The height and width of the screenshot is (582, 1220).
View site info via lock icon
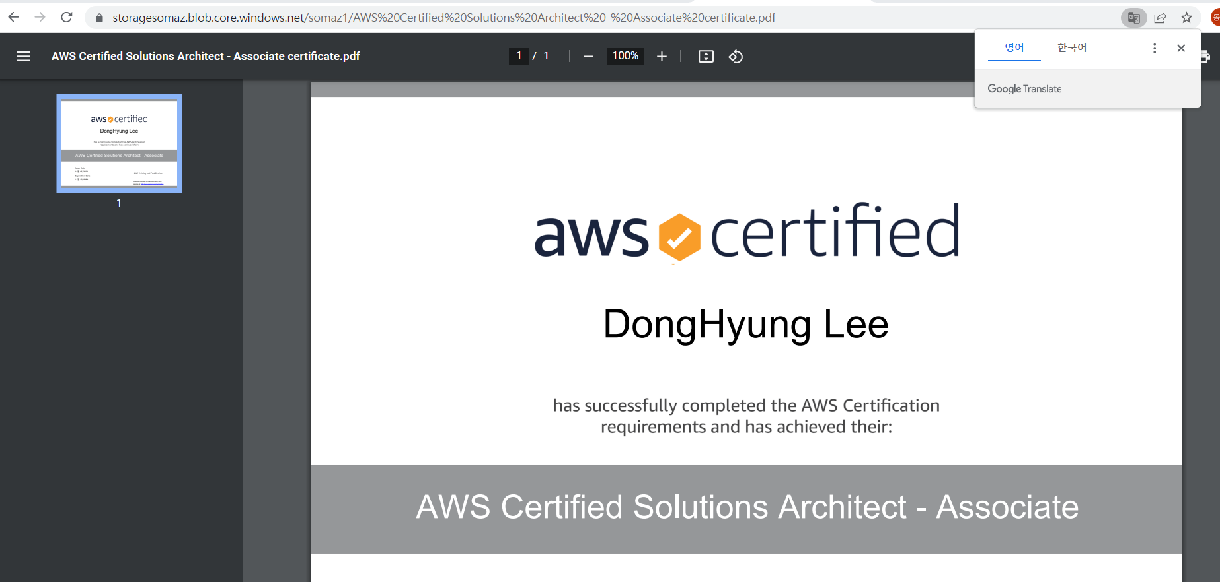point(99,18)
